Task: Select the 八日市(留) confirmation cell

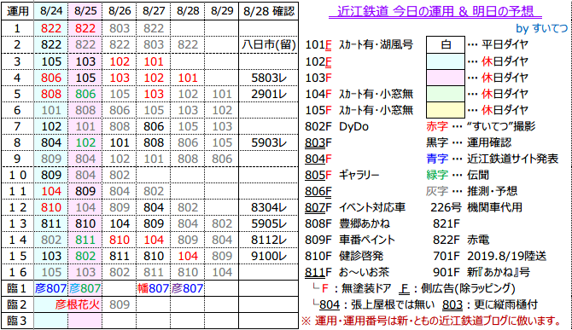Action: (268, 45)
